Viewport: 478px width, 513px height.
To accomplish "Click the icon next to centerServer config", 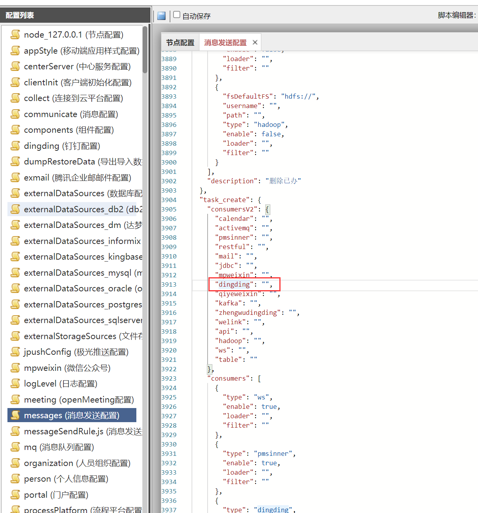I will pyautogui.click(x=15, y=66).
